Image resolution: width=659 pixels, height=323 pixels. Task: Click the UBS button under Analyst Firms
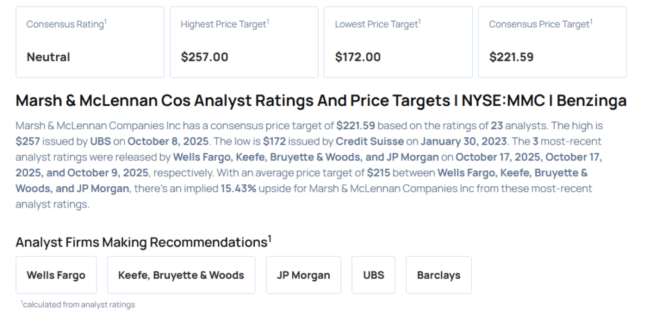coord(373,275)
